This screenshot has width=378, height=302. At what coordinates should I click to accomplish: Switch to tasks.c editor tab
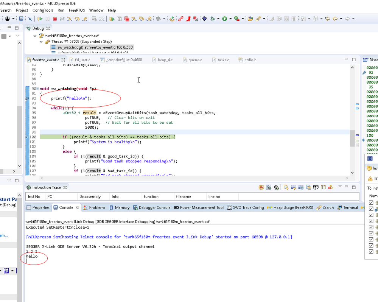[221, 60]
